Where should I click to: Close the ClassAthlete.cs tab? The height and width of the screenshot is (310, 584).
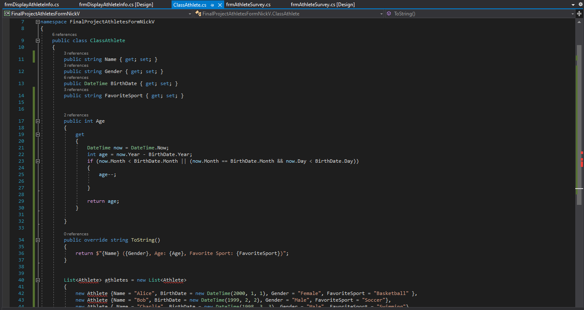220,5
